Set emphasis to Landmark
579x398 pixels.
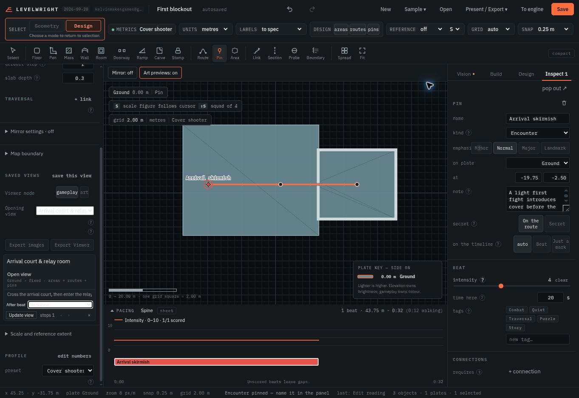pos(555,148)
